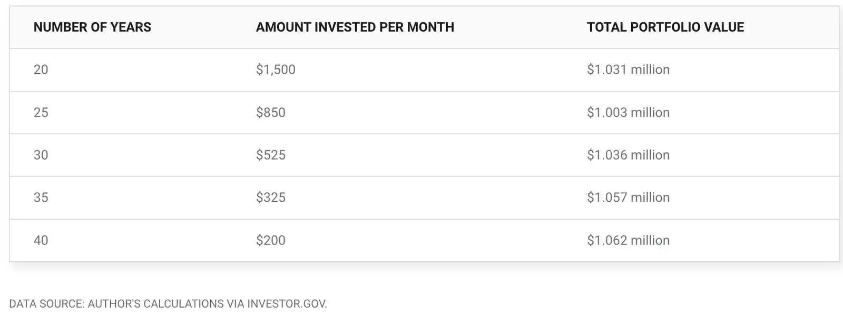Click the DATA SOURCE caption text

(x=168, y=304)
